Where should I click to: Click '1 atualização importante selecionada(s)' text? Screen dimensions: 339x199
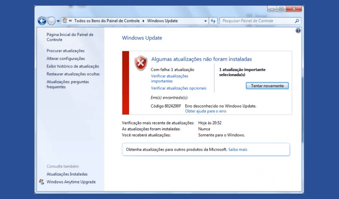point(242,72)
